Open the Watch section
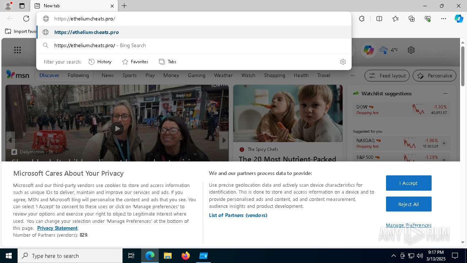Image resolution: width=467 pixels, height=263 pixels. click(248, 75)
